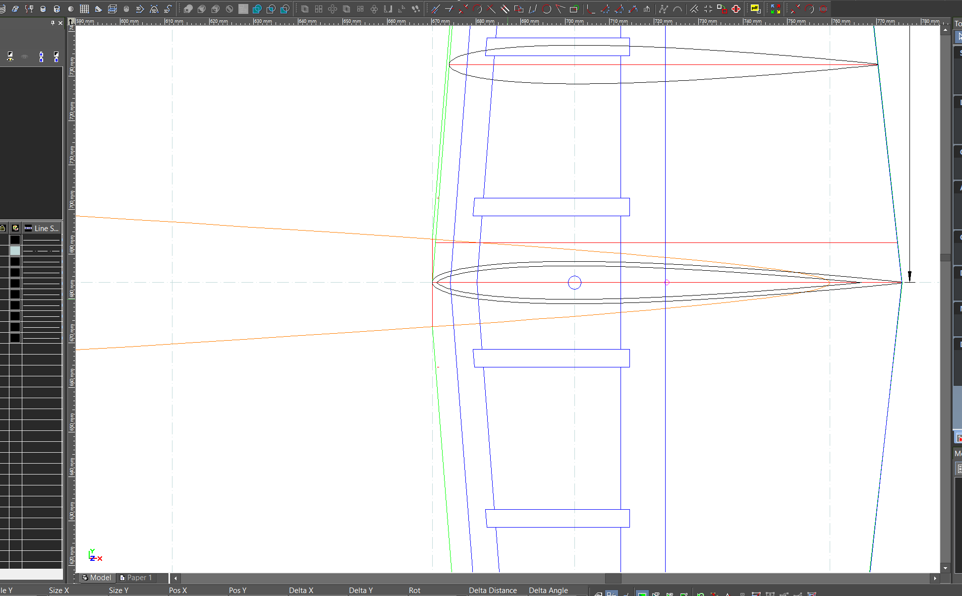962x596 pixels.
Task: Click the horizontal scrollbar left arrow
Action: 175,578
